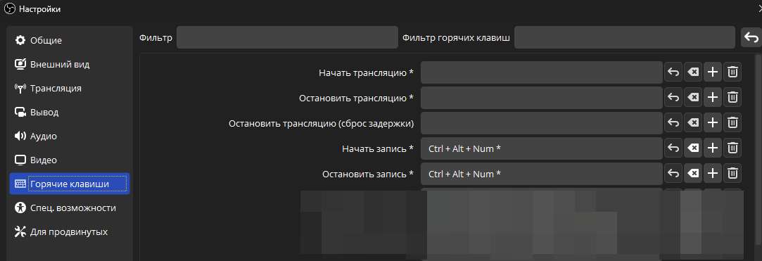The height and width of the screenshot is (261, 762).
Task: Clear the Начать запись hotkey
Action: [693, 148]
